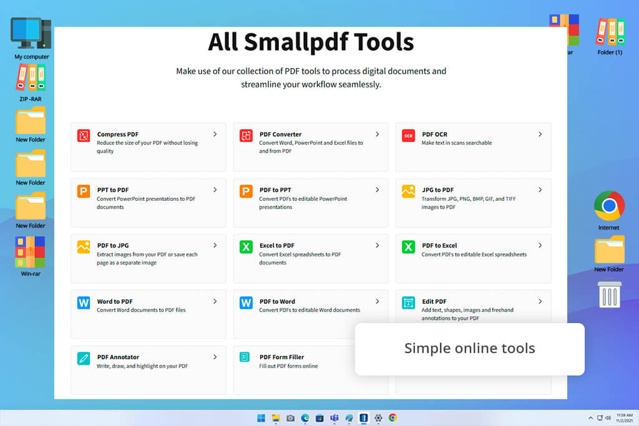Image resolution: width=639 pixels, height=426 pixels.
Task: Click the yellow JPG to PDF image icon
Action: pos(408,191)
